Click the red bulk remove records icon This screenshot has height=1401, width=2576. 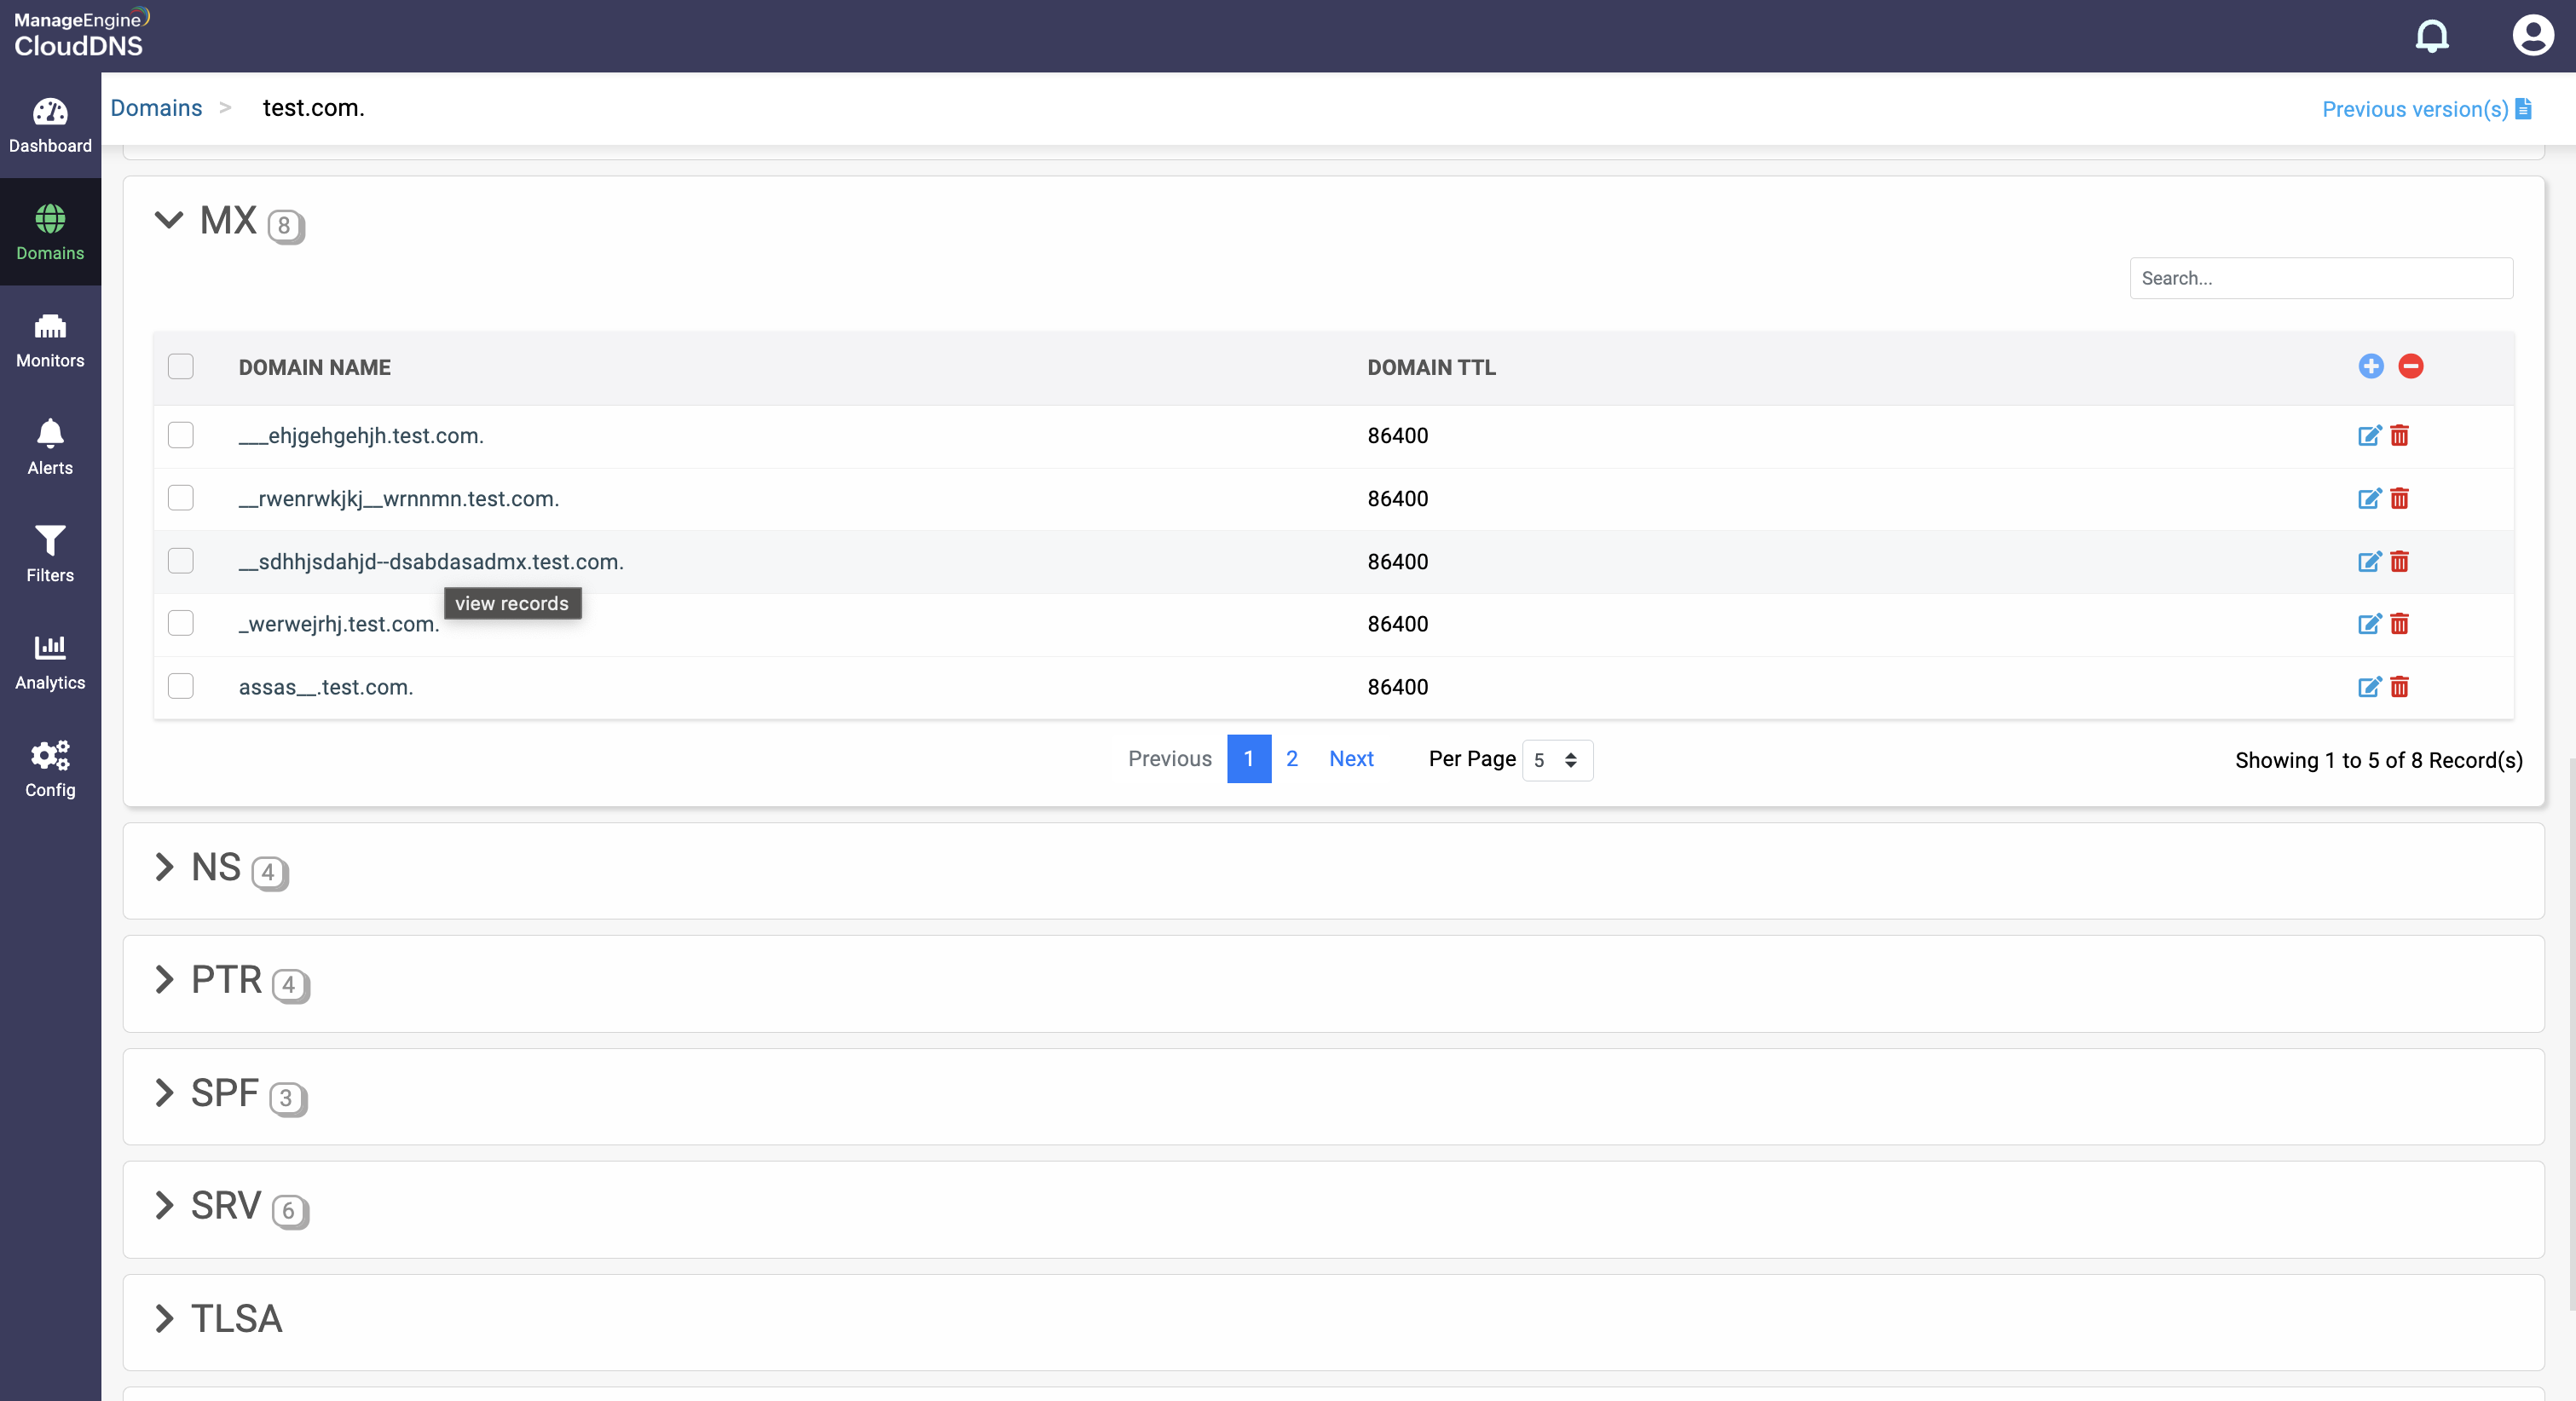coord(2410,366)
